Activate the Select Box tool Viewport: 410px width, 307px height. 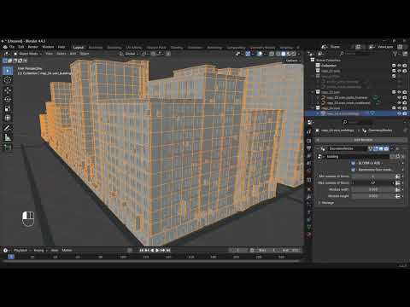(x=8, y=70)
